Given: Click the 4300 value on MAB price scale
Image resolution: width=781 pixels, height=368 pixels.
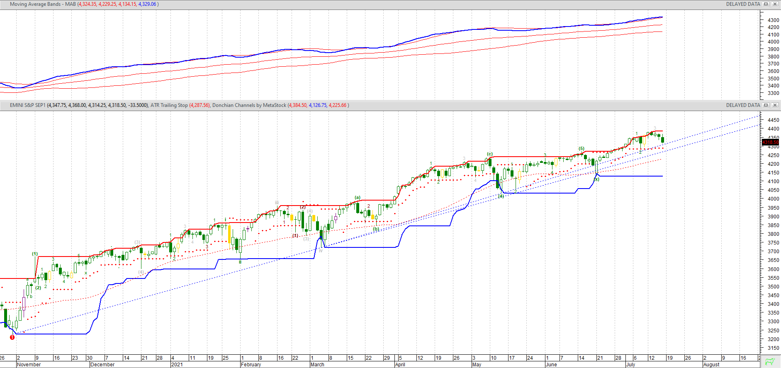Looking at the screenshot, I should tap(773, 20).
